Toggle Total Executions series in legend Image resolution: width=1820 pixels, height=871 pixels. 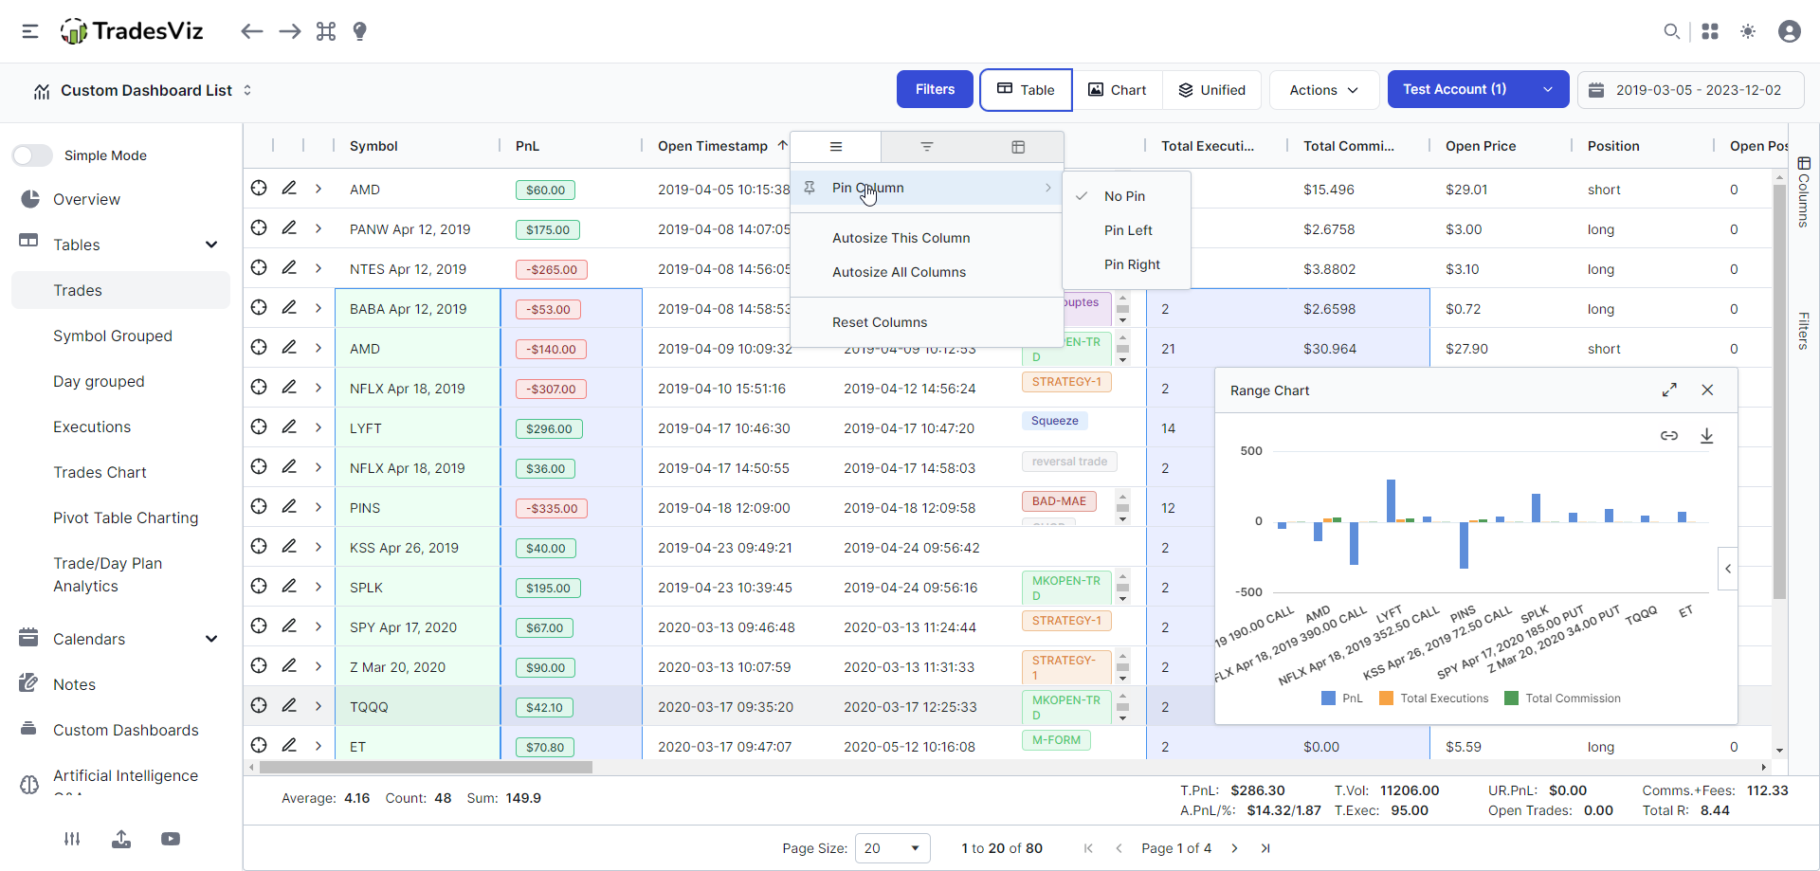(1433, 699)
